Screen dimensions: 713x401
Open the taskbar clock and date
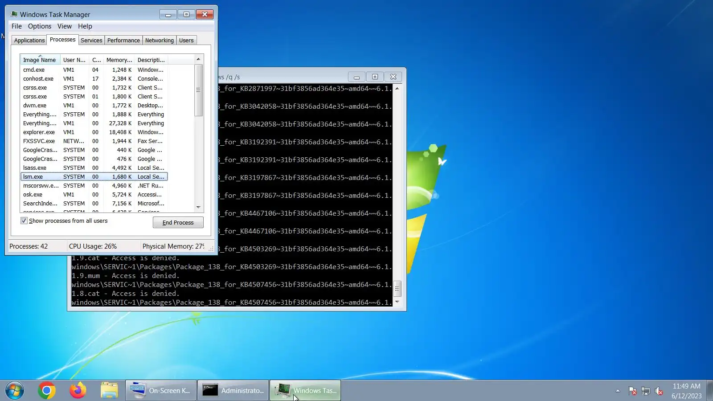click(686, 391)
